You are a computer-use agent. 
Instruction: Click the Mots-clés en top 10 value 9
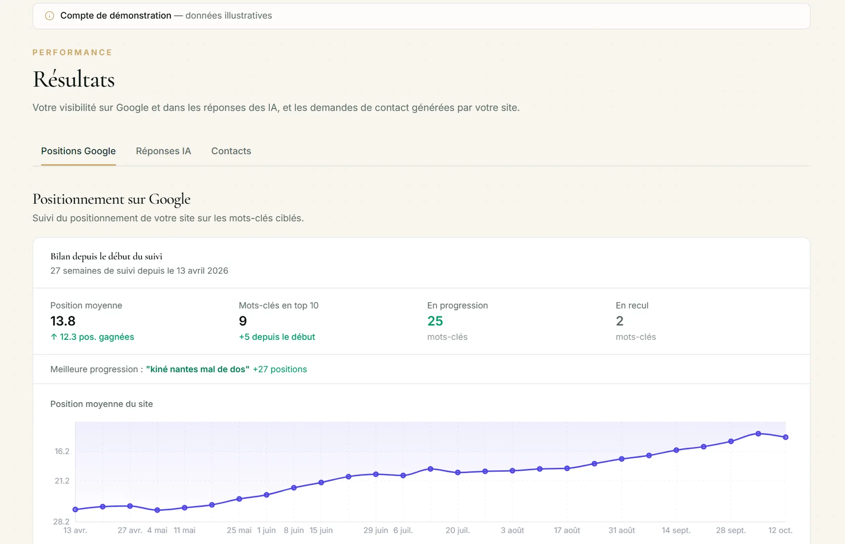pyautogui.click(x=242, y=321)
